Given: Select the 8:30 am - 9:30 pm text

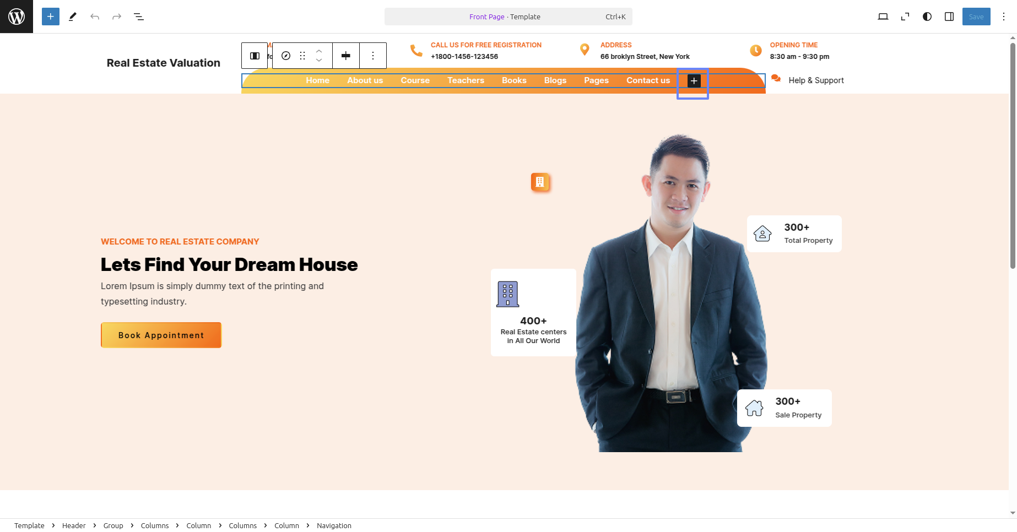Looking at the screenshot, I should point(799,57).
